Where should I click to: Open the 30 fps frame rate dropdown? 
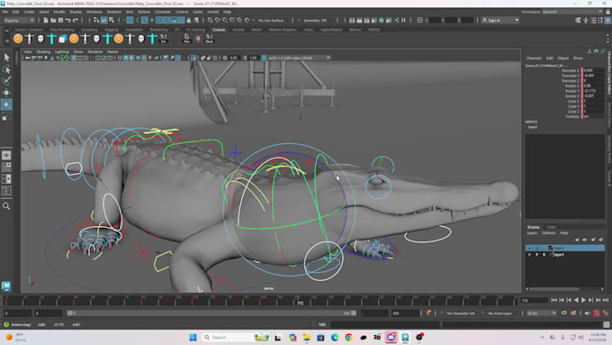click(542, 313)
